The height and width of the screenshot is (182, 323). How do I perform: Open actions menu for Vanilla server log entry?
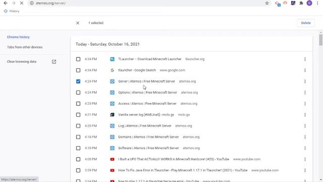pos(305,115)
